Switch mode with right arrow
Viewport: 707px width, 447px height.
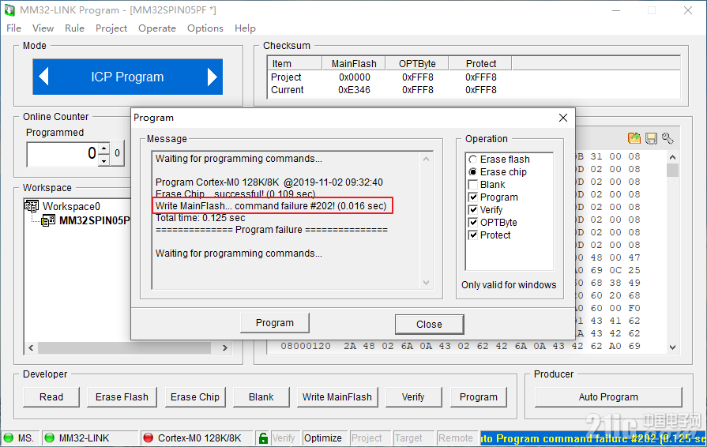click(212, 77)
